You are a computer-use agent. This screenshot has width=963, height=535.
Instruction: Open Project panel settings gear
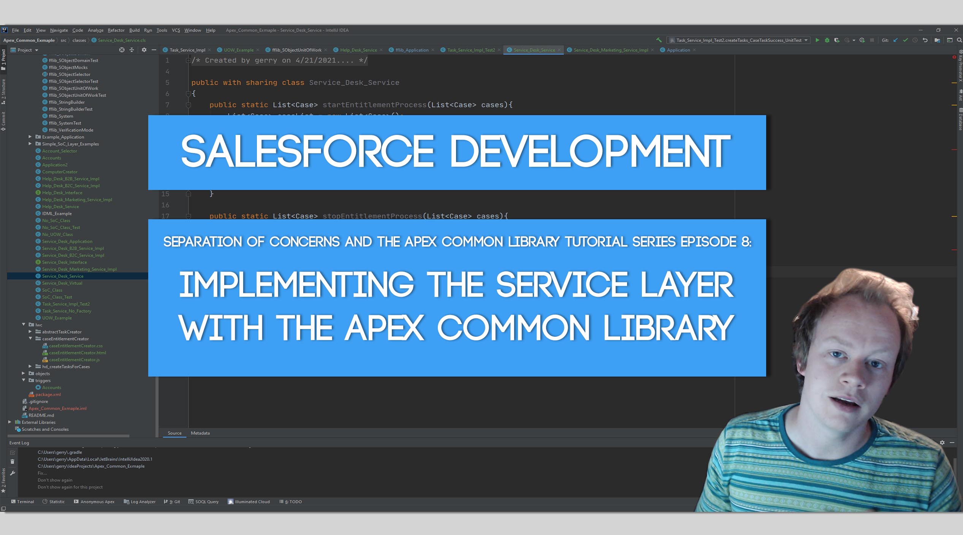pos(144,50)
